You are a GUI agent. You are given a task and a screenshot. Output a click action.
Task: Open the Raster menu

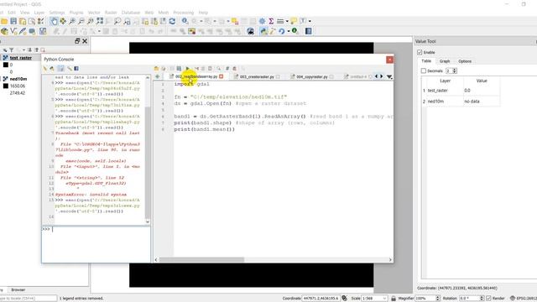coord(111,13)
